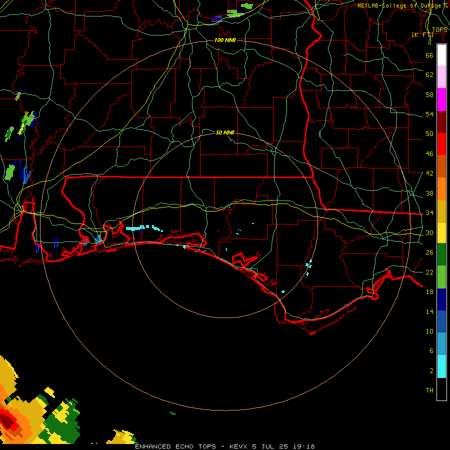Image resolution: width=450 pixels, height=450 pixels.
Task: Click the "100 NMI" range ring label
Action: point(225,40)
